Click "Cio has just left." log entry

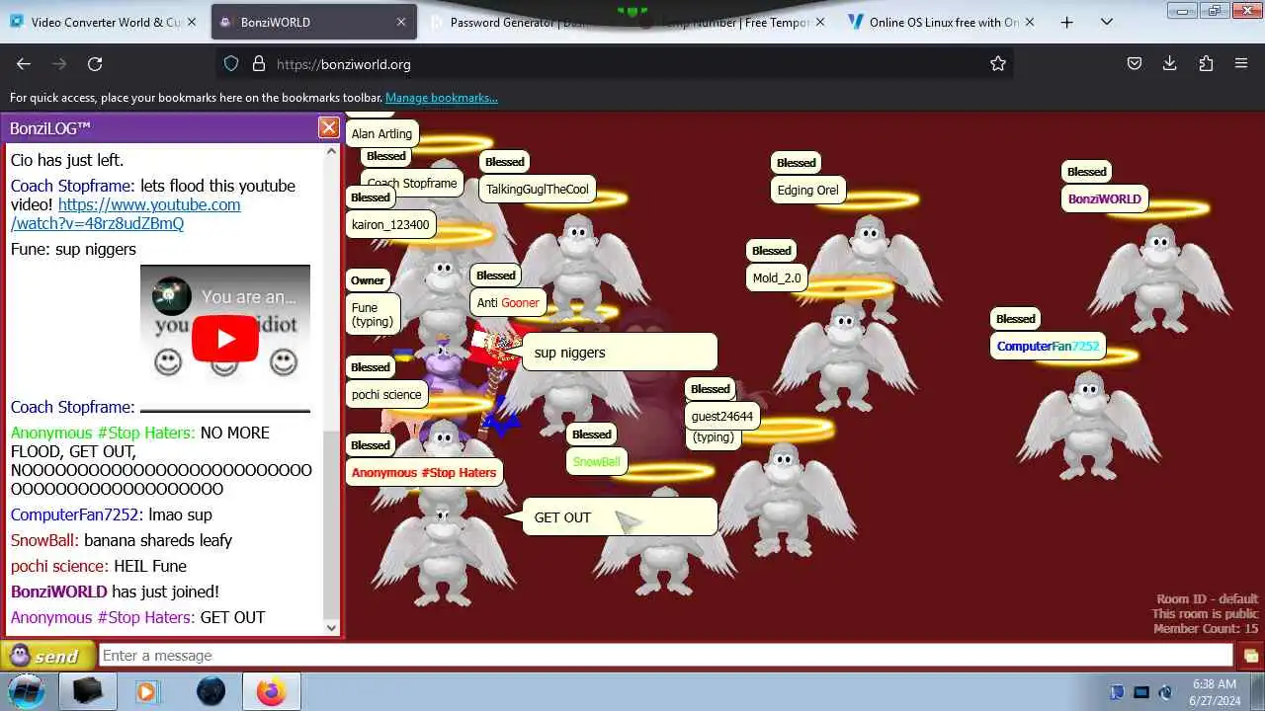pos(67,160)
